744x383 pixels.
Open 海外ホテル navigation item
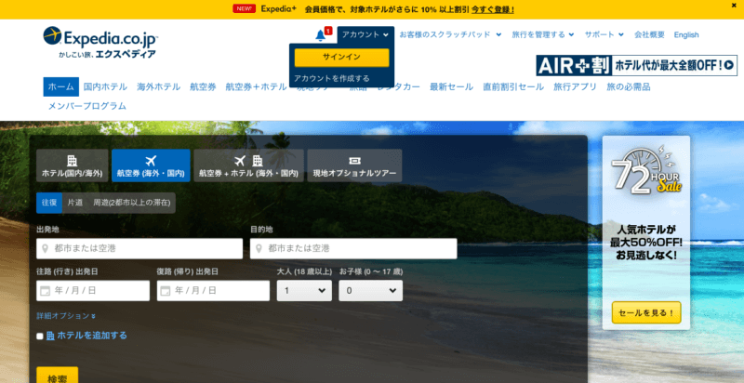[x=158, y=86]
